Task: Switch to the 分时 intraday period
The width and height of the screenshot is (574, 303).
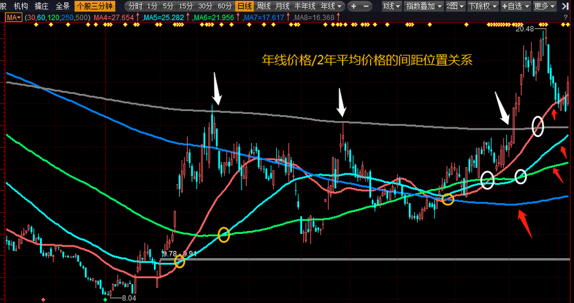Action: 135,6
